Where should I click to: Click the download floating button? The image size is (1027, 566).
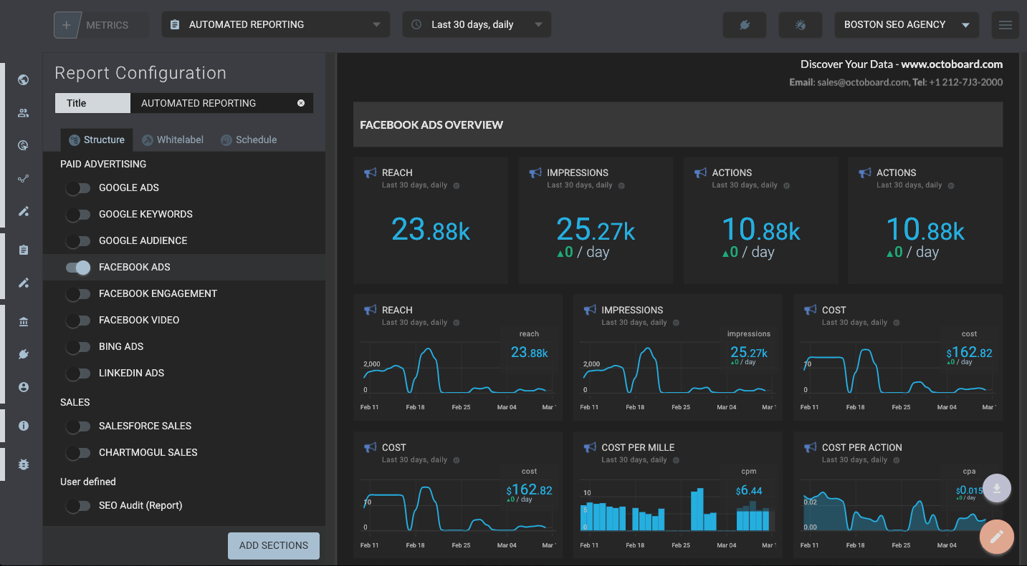point(996,489)
